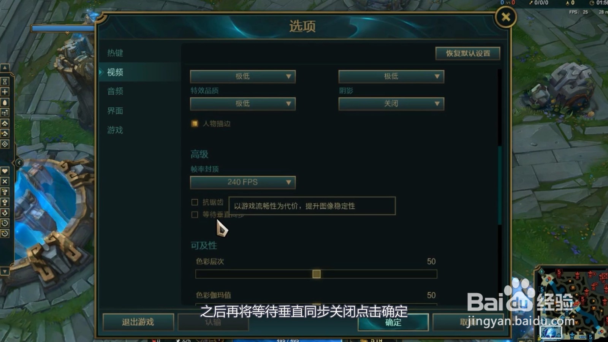The image size is (608, 342).
Task: Open the 阴影 dropdown showing 关闭
Action: (x=391, y=104)
